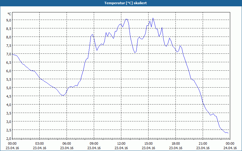The image size is (242, 151).
Task: Click the 6,0 y-axis label
Action: pyautogui.click(x=9, y=71)
